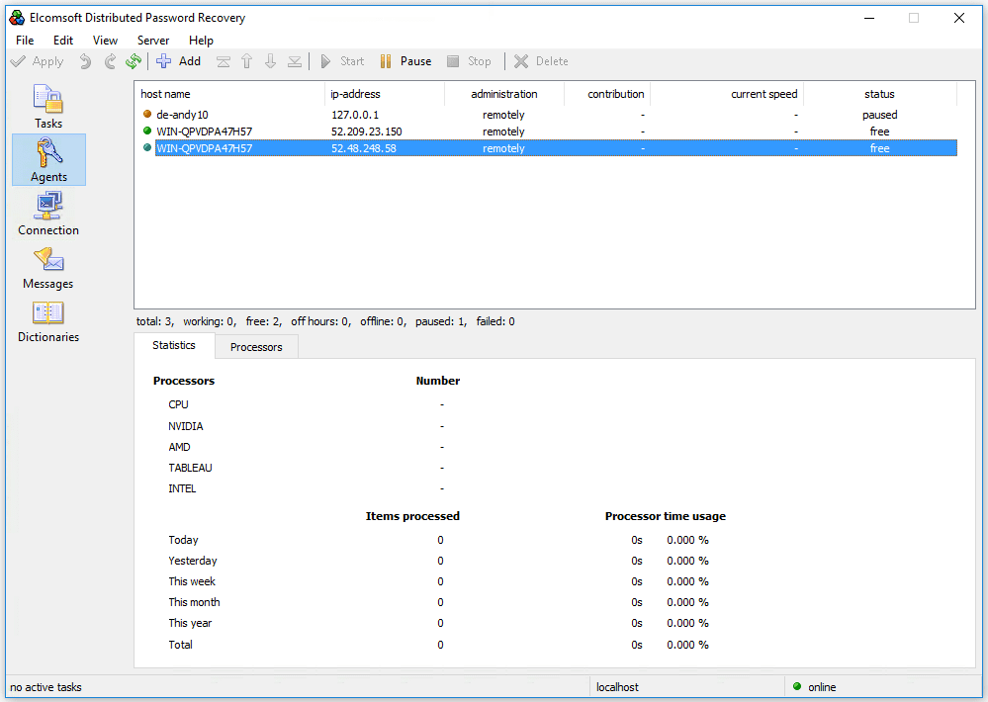Click the Undo arrow icon in toolbar
The height and width of the screenshot is (702, 988).
click(85, 61)
